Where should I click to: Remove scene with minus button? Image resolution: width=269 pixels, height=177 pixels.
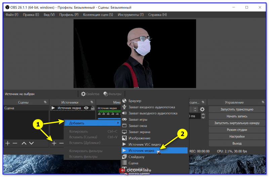click(x=15, y=143)
